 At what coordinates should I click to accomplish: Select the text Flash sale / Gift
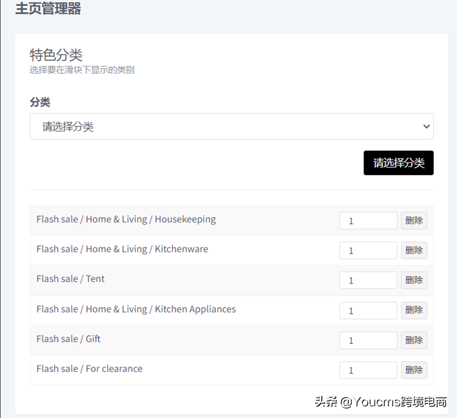point(68,339)
